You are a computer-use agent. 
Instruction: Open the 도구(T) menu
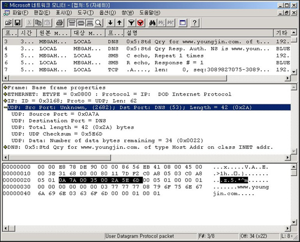86,13
